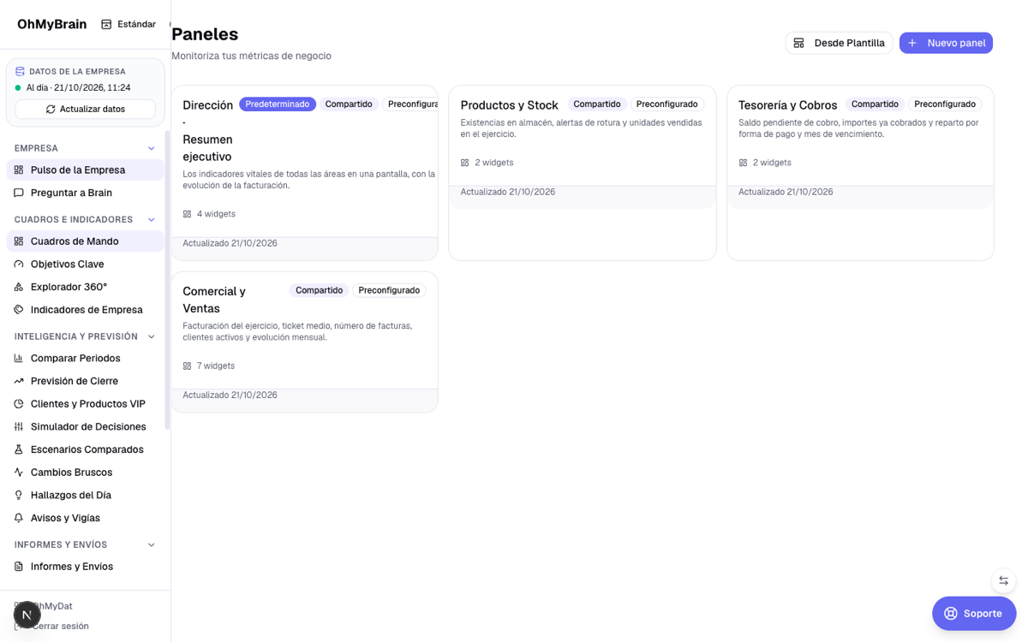
Task: Click the Predeterminado badge on Dirección
Action: 278,104
